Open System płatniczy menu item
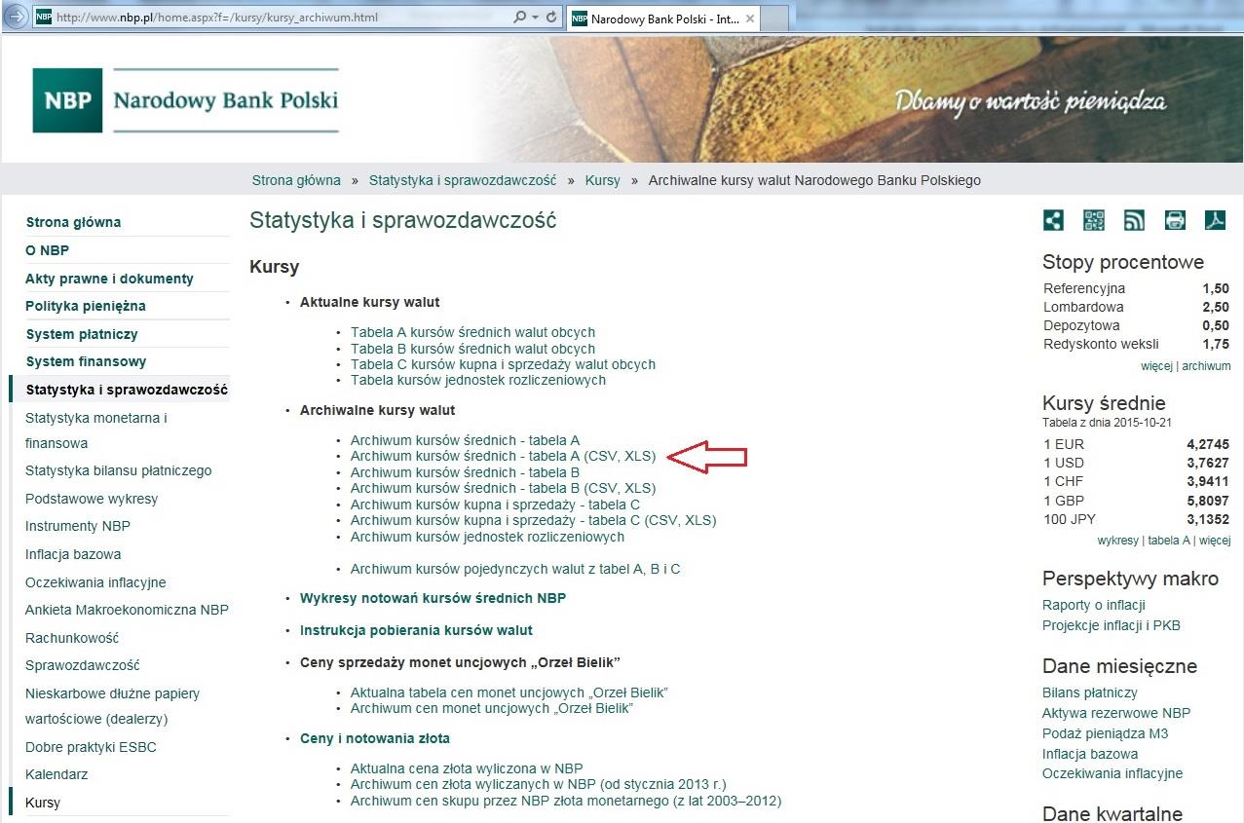 tap(82, 334)
